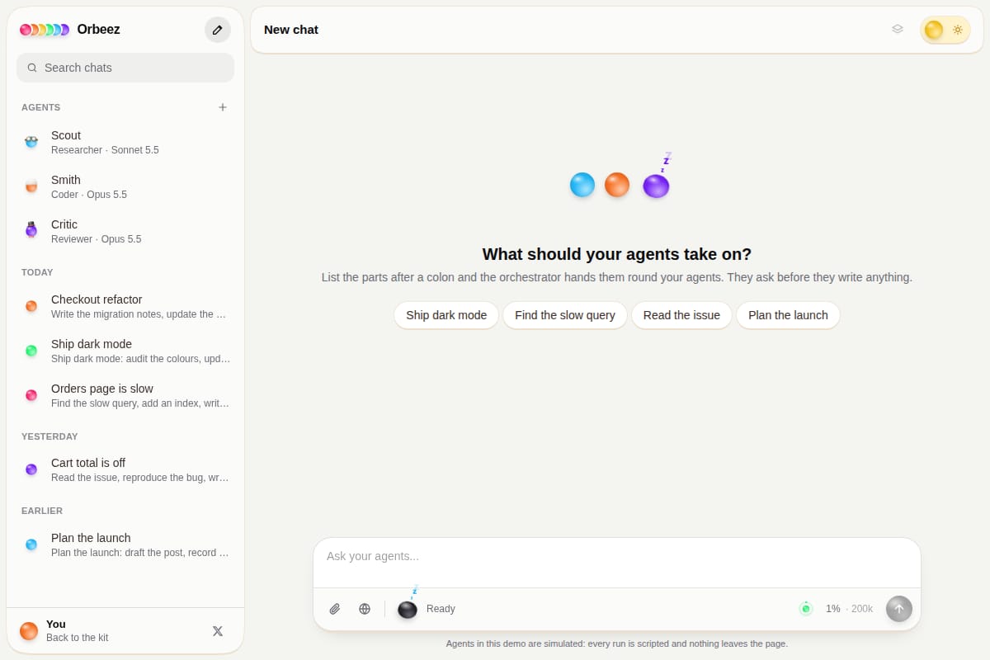
Task: Click the Orbeez brand name
Action: [x=98, y=30]
